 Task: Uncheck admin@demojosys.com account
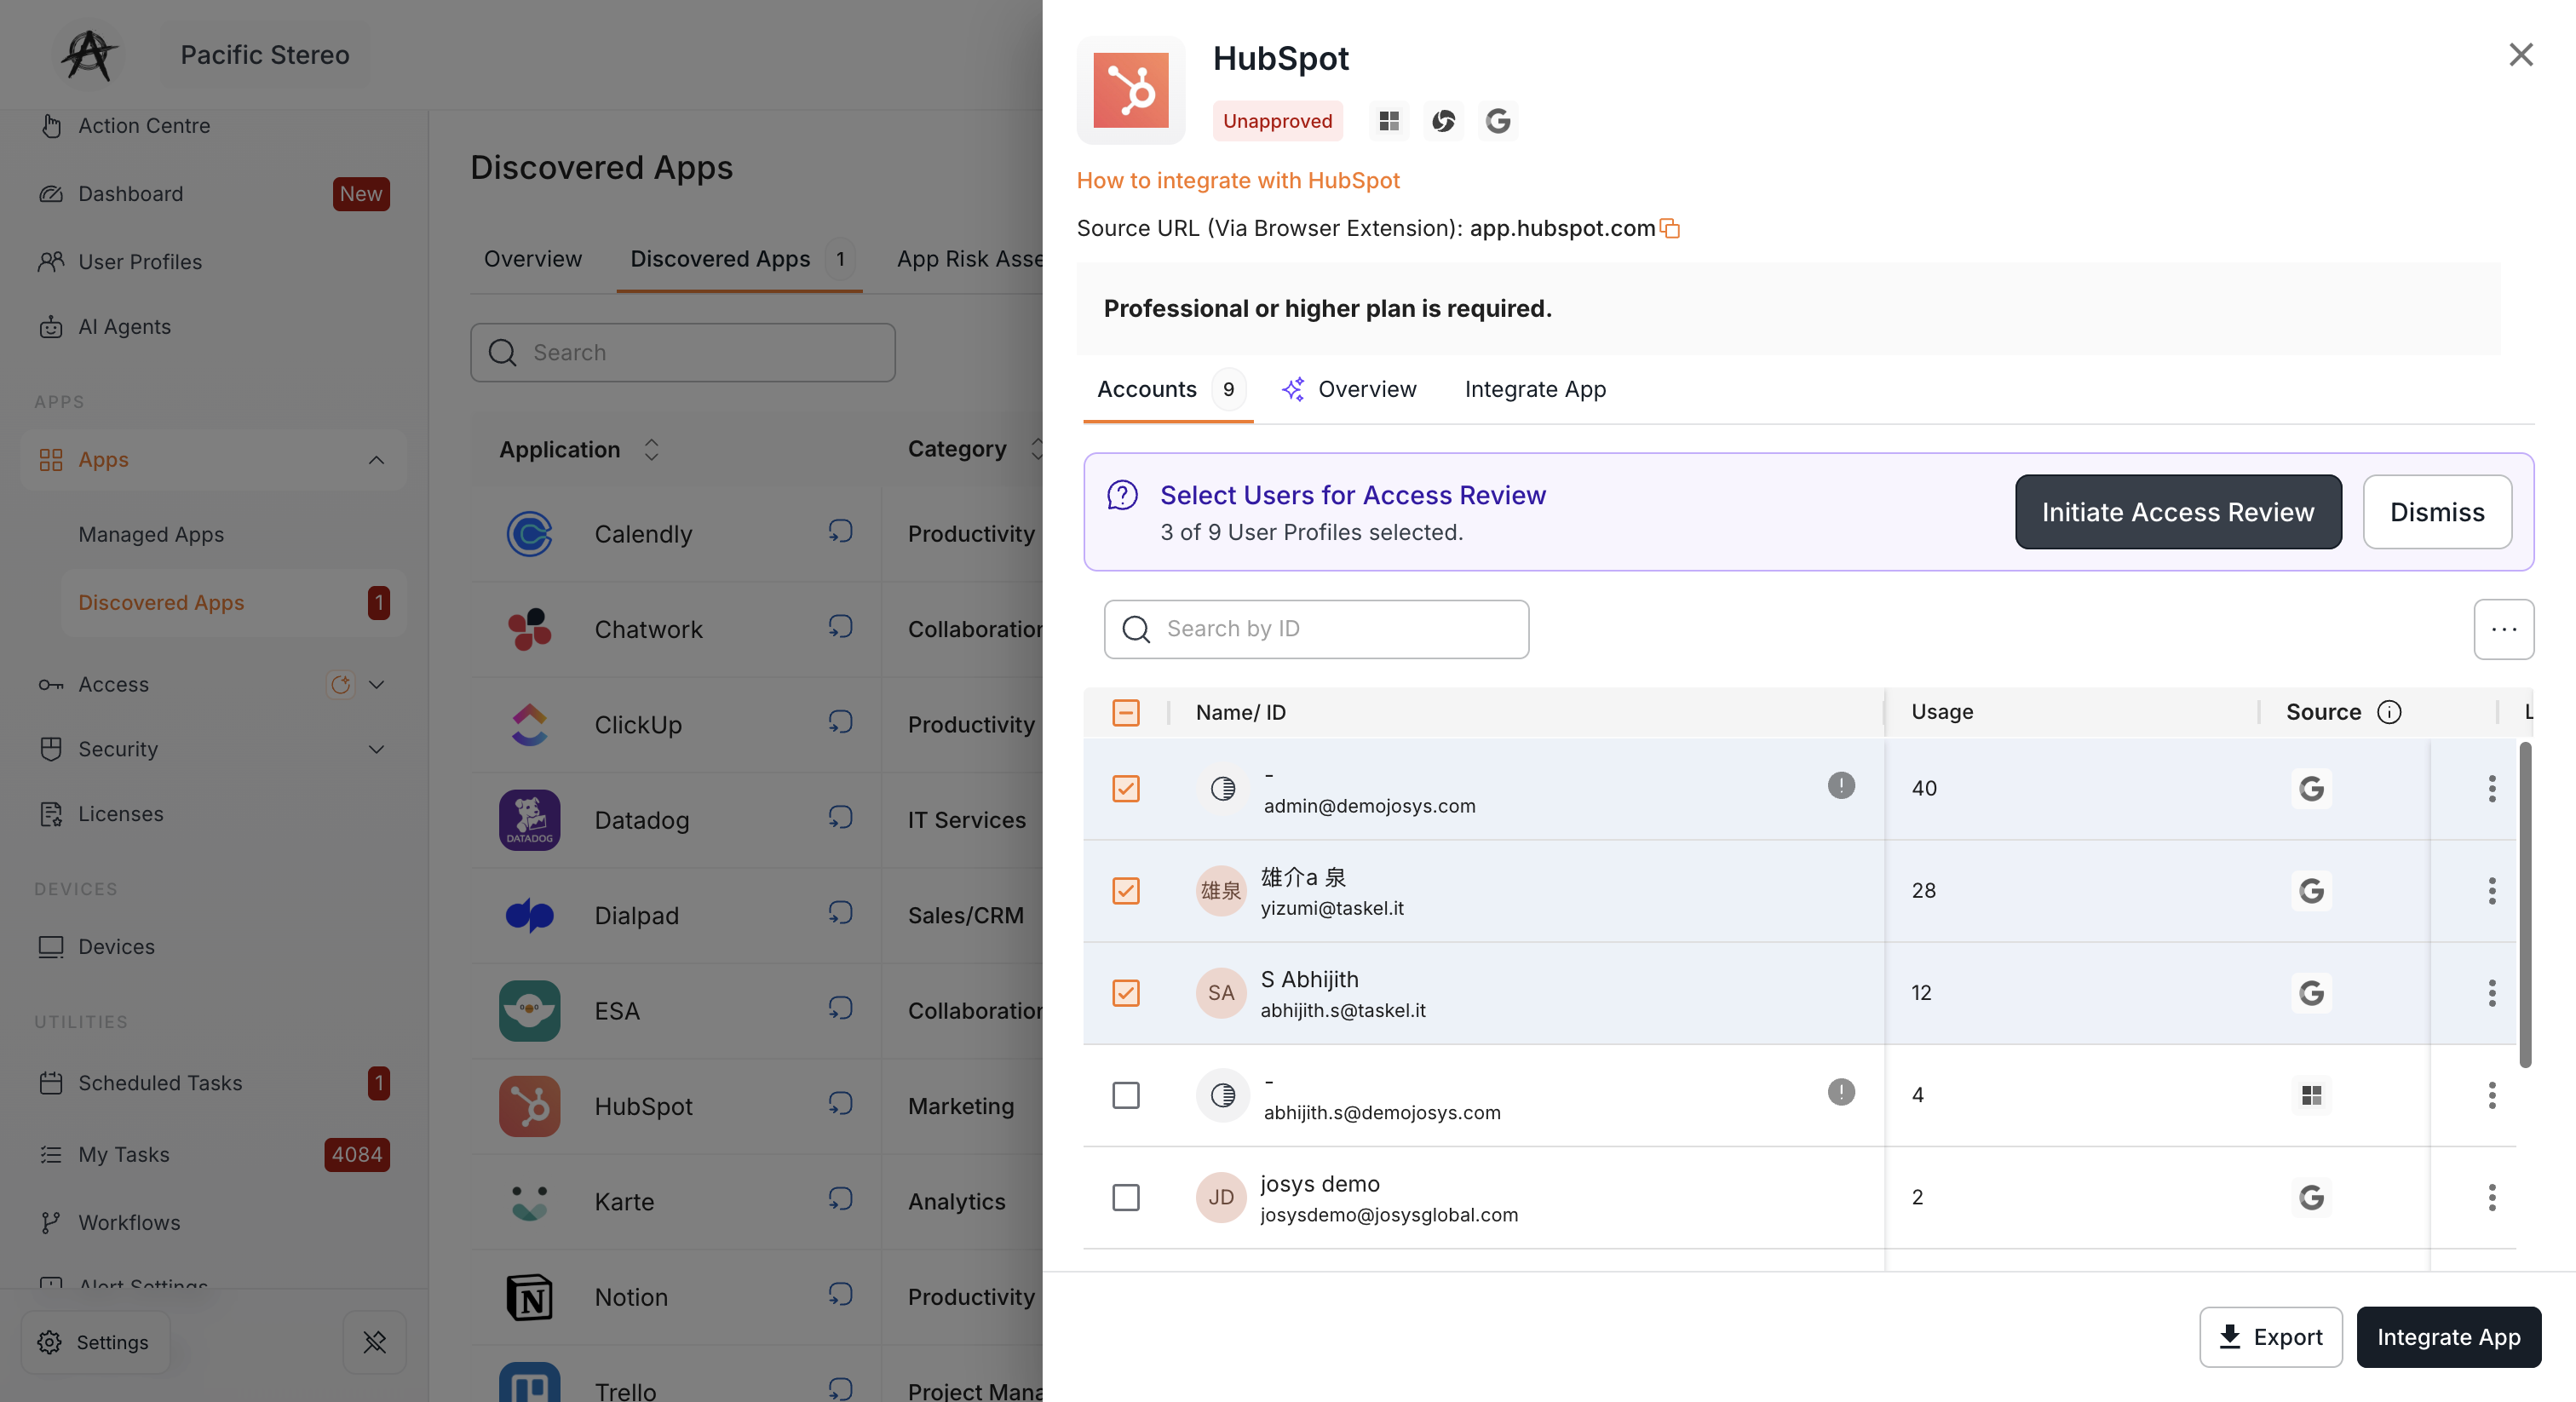click(1126, 789)
